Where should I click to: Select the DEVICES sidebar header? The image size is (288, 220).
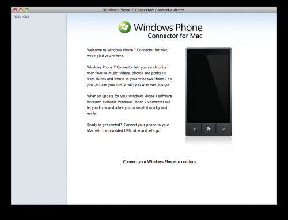(22, 17)
